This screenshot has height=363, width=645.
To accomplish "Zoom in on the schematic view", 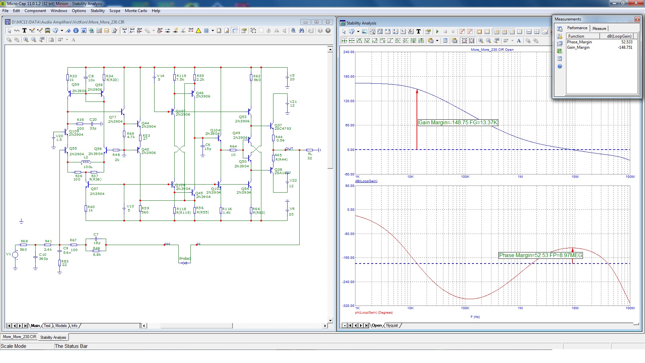I will tap(26, 40).
